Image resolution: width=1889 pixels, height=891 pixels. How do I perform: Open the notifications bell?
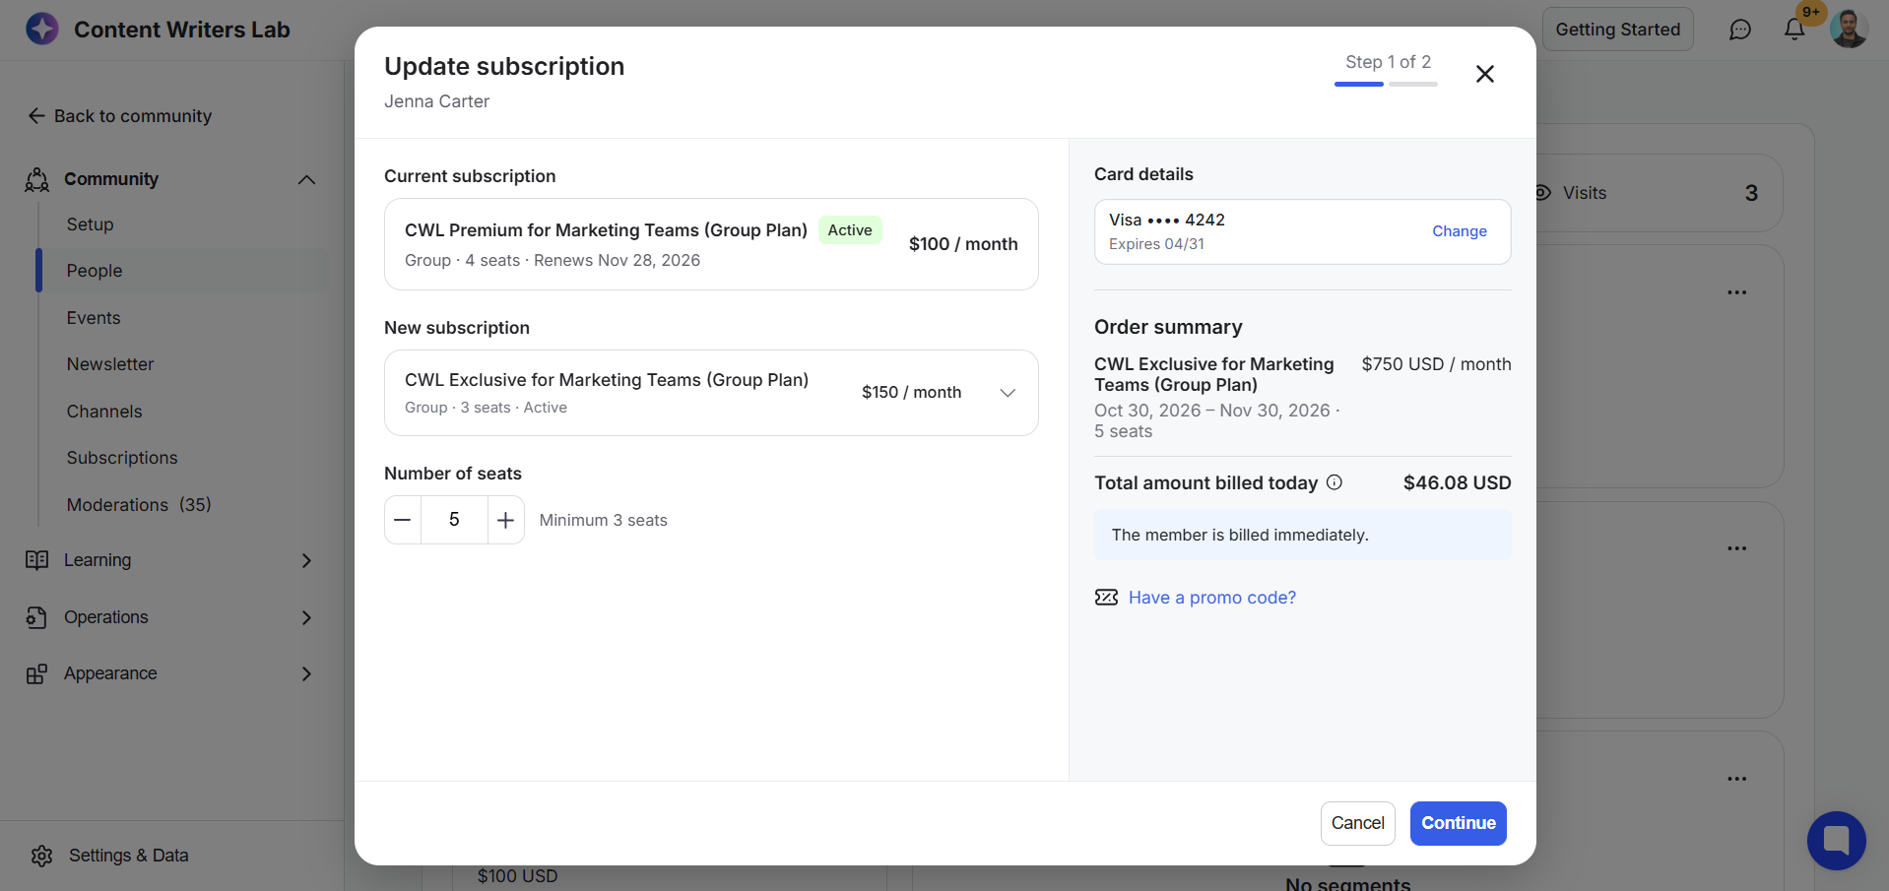click(x=1794, y=30)
